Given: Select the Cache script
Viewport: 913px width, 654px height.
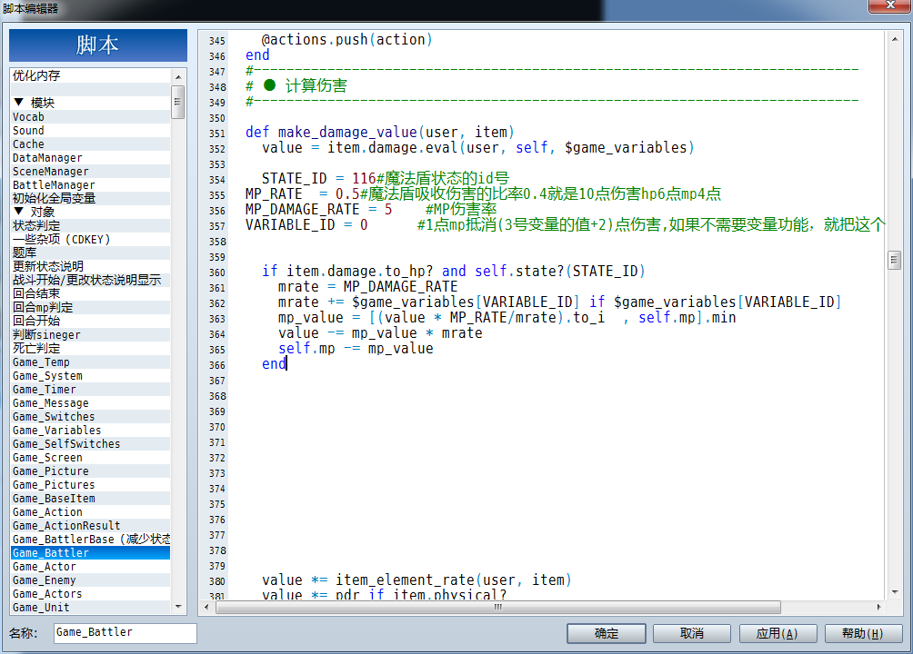Looking at the screenshot, I should coord(91,144).
